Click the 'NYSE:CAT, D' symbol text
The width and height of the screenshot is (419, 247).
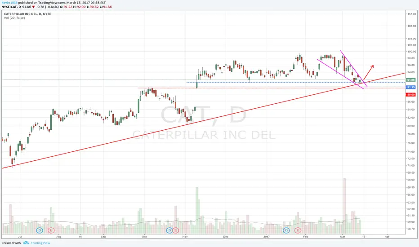click(11, 7)
